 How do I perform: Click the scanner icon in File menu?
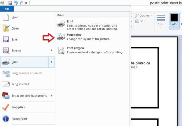(x=6, y=73)
